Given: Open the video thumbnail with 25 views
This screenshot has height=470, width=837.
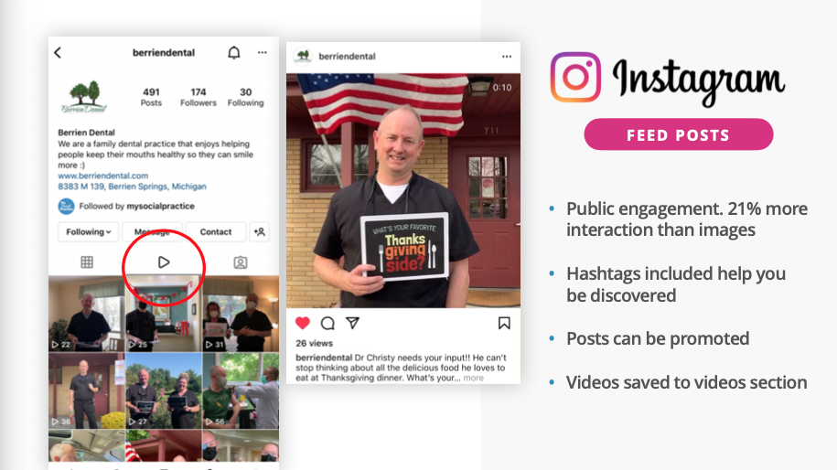Looking at the screenshot, I should pos(164,314).
